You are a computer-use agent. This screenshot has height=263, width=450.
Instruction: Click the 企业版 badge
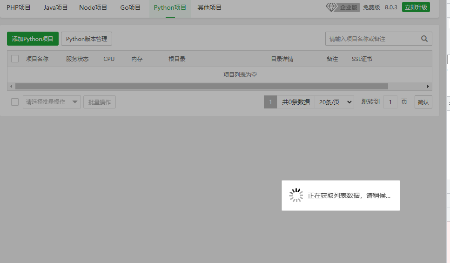pos(349,7)
